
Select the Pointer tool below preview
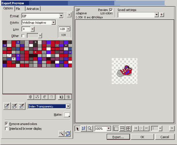[x=77, y=129]
